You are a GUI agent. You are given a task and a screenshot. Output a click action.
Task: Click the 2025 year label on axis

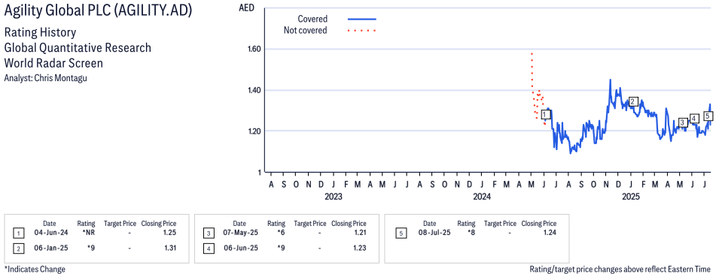(x=630, y=197)
